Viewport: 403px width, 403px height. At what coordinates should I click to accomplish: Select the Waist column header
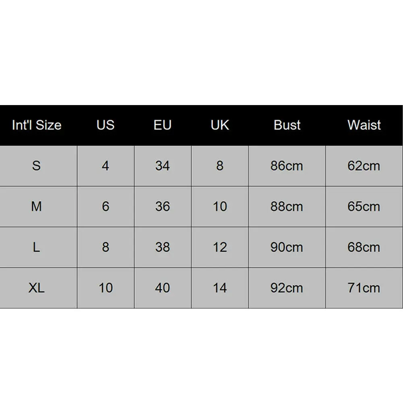coord(364,125)
